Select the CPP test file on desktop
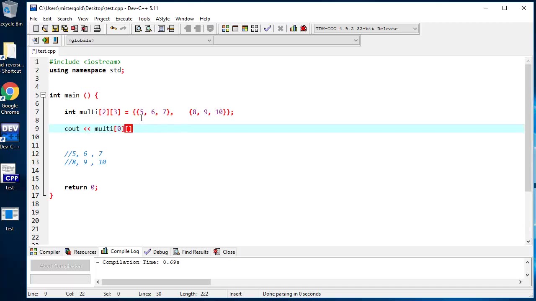Viewport: 536px width, 301px height. point(10,177)
